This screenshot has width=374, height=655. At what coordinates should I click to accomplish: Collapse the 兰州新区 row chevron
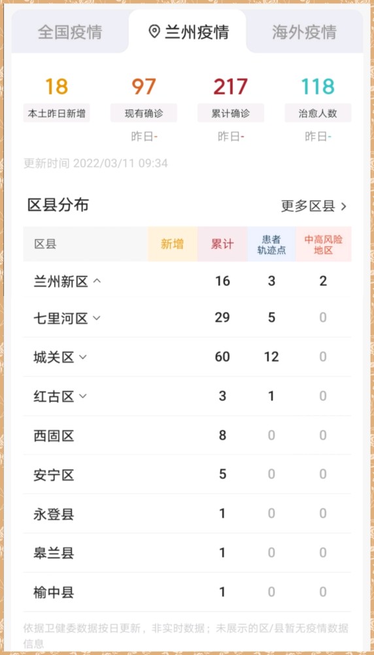pyautogui.click(x=97, y=281)
